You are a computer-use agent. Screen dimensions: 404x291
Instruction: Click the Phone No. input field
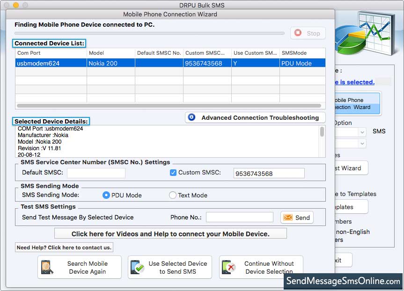[240, 217]
